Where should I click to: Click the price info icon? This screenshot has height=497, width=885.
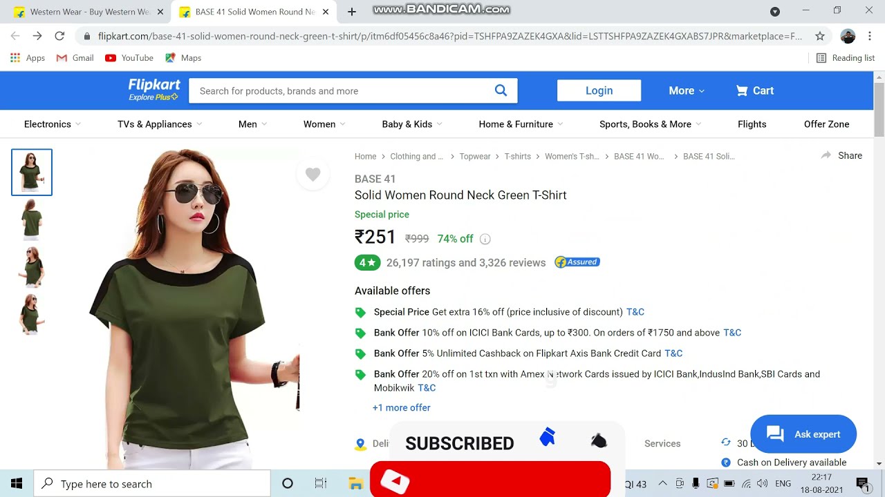(x=485, y=239)
